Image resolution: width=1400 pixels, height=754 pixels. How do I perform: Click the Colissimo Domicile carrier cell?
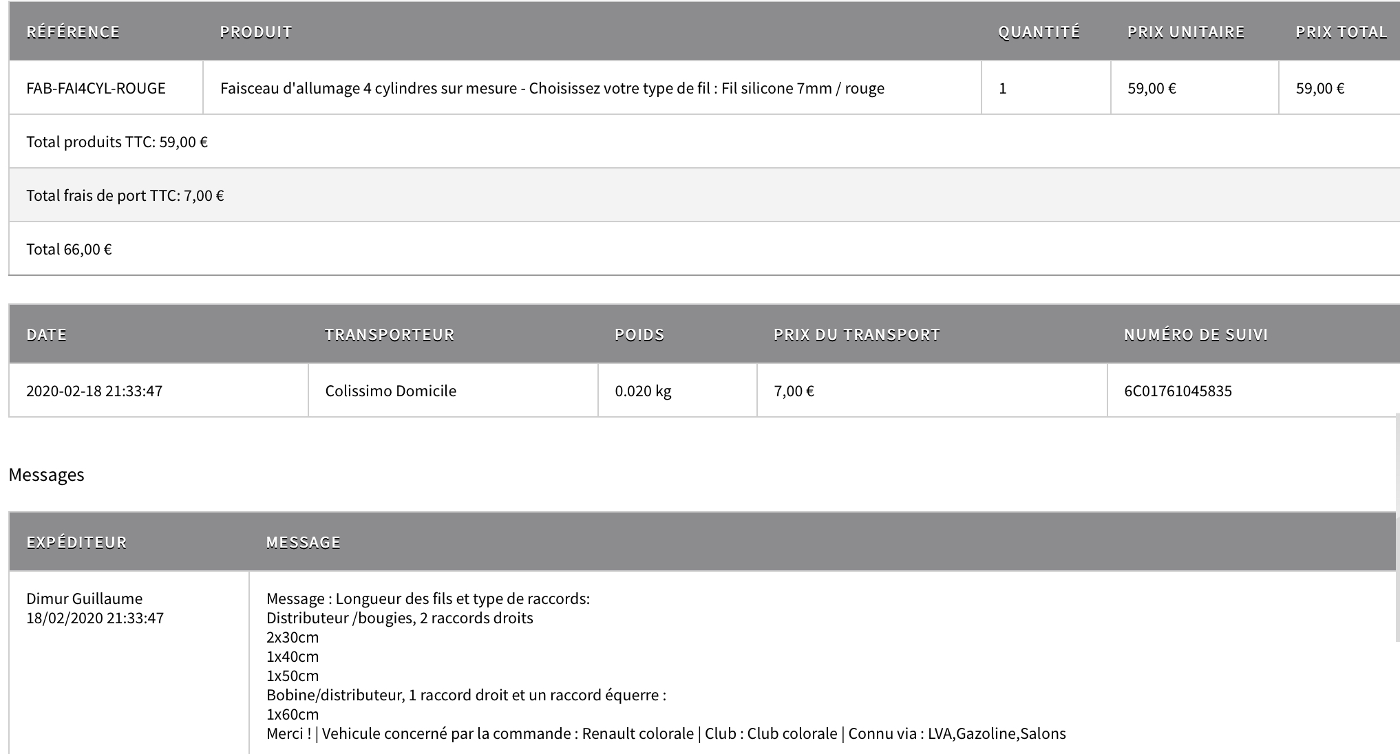(390, 391)
